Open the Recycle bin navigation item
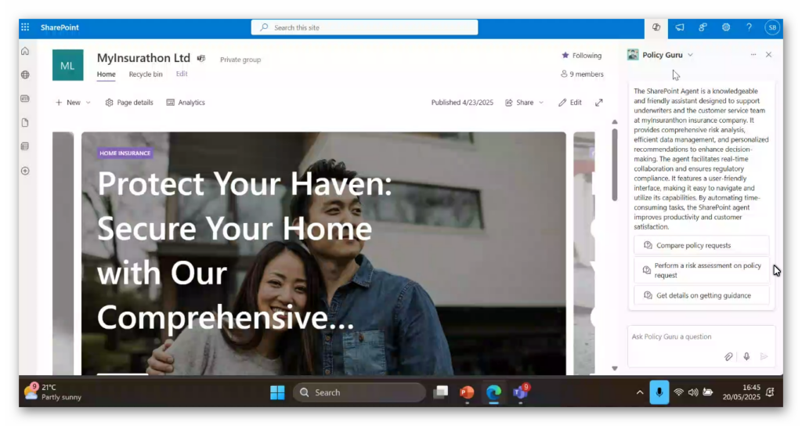 click(x=146, y=74)
